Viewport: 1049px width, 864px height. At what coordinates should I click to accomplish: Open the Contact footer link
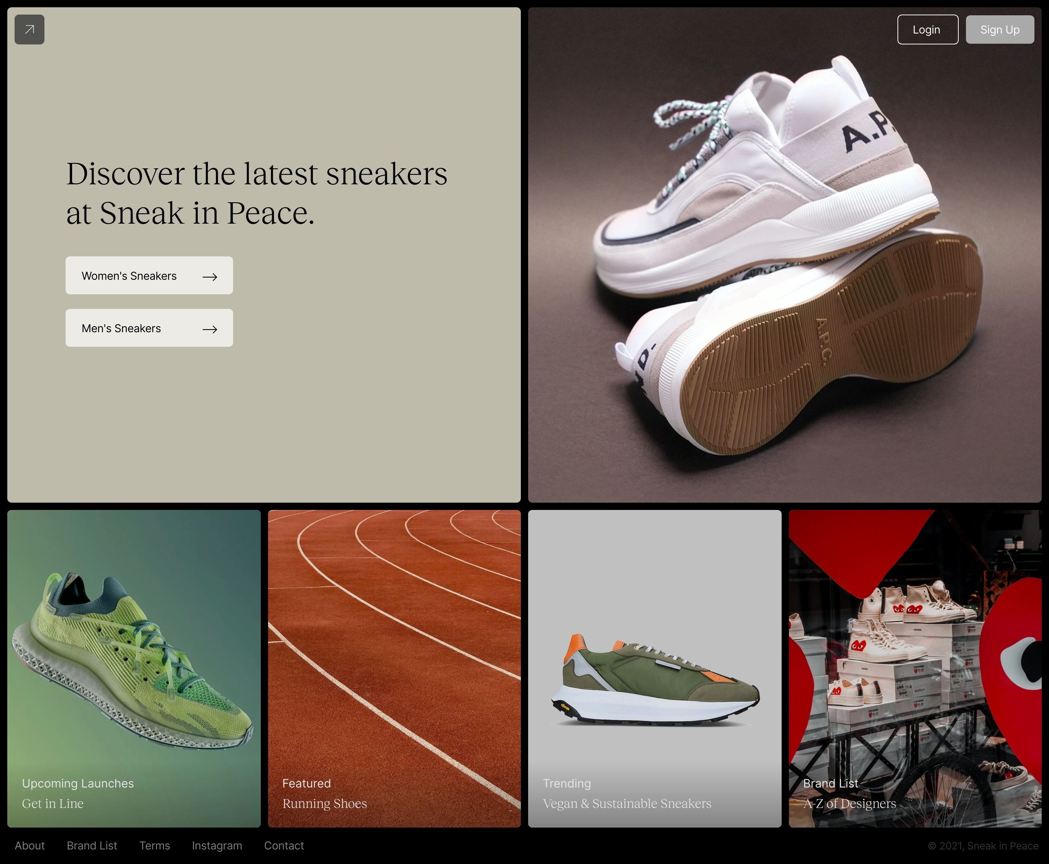point(284,845)
